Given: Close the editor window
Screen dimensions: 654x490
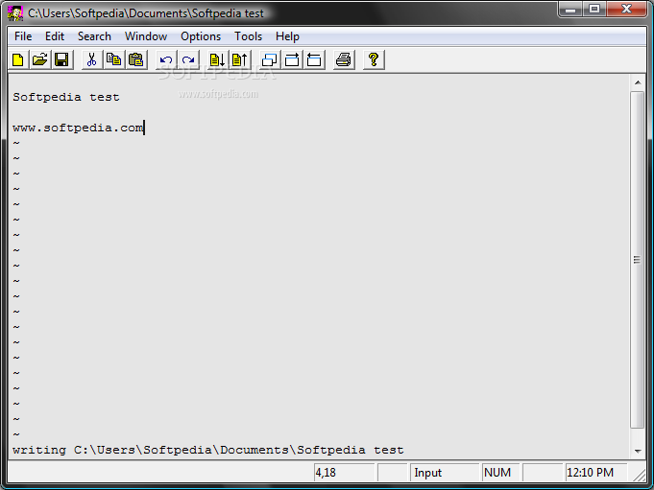Looking at the screenshot, I should [627, 9].
